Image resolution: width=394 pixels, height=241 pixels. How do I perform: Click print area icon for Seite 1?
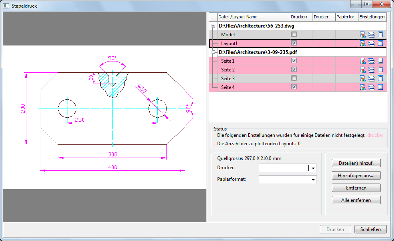coord(380,61)
